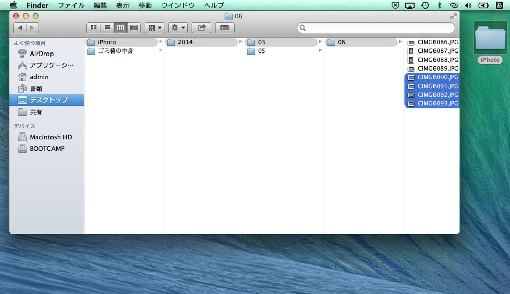The width and height of the screenshot is (510, 294).
Task: Select デスクトップ in the sidebar
Action: tap(46, 100)
